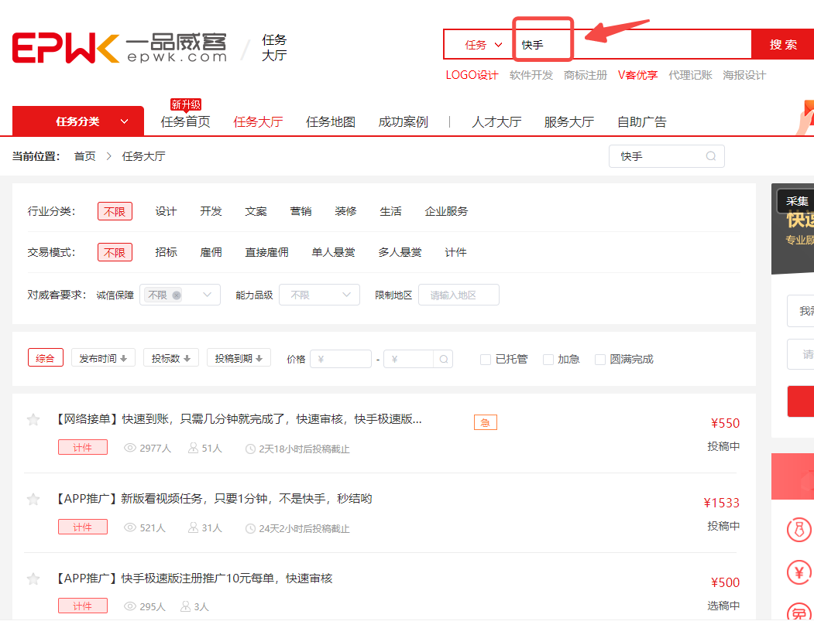Open the 服务大厅 nav tab
The image size is (814, 628).
click(569, 121)
